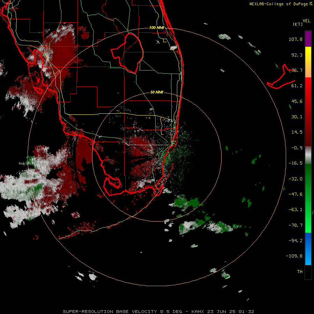The image size is (314, 314).
Task: Click the 100 NMI range ring label
Action: [157, 28]
